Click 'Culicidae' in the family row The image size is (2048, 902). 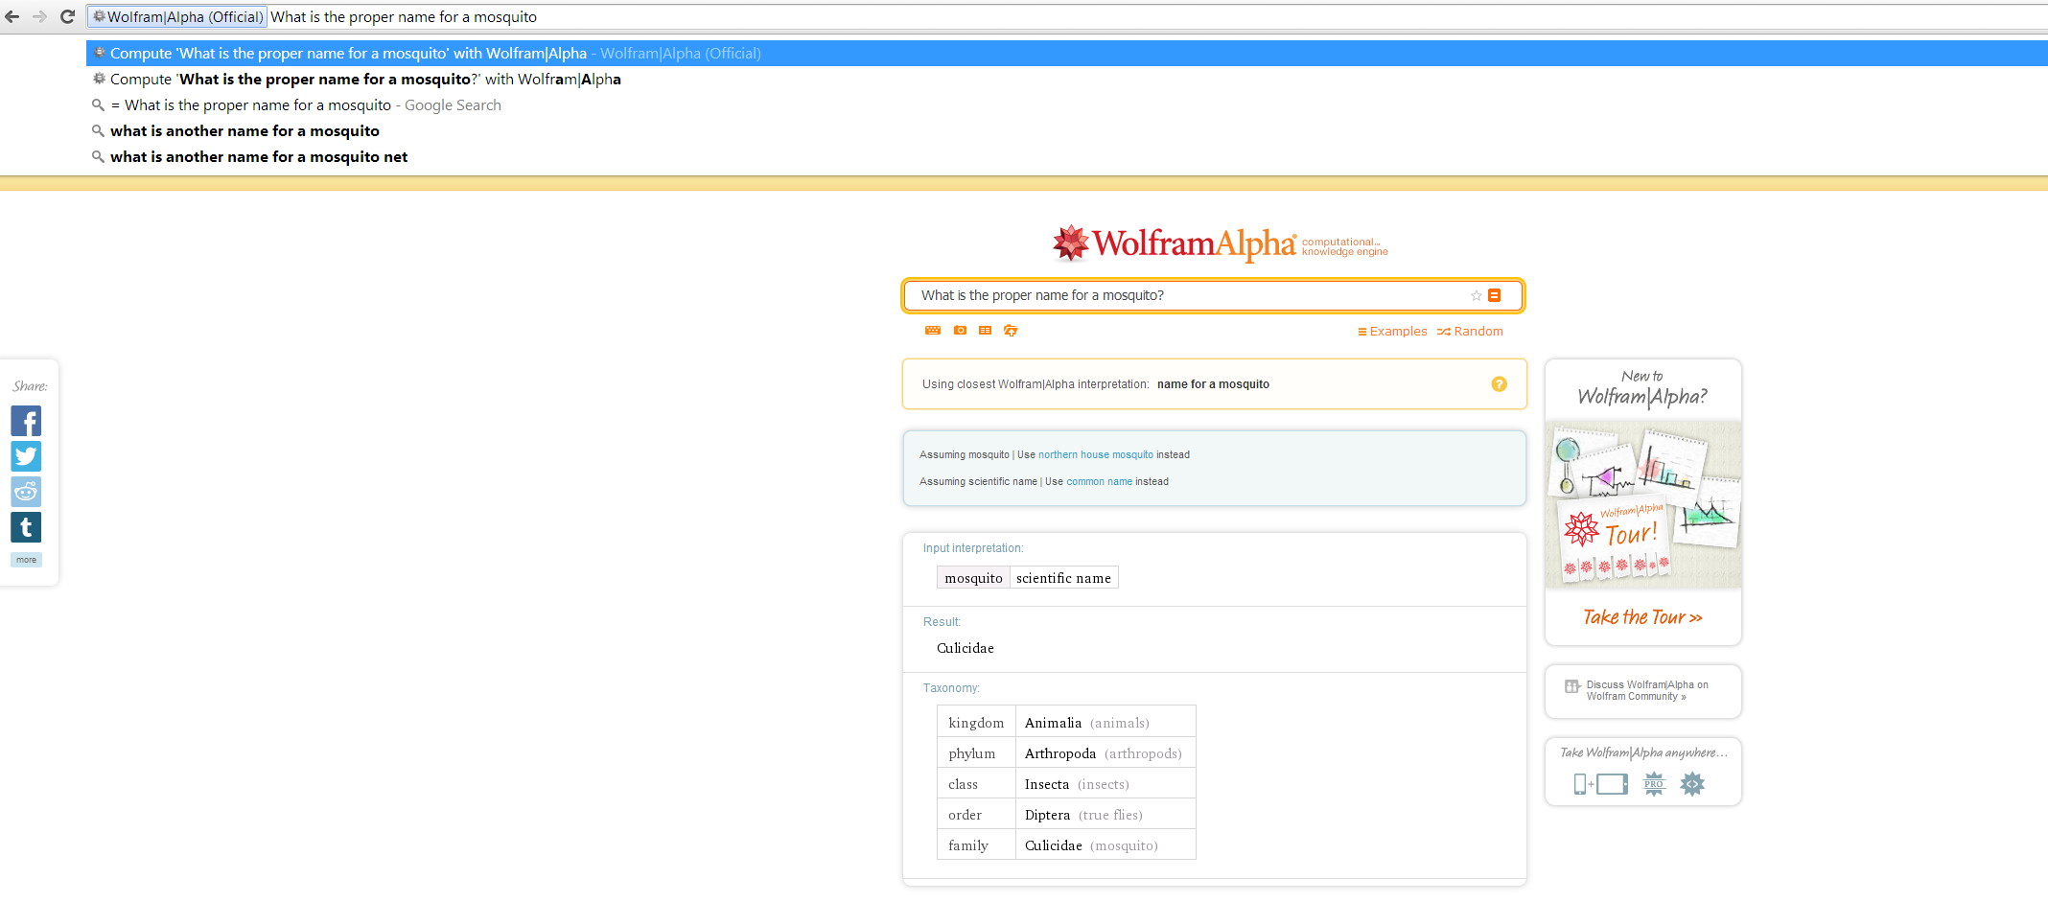pos(1053,845)
